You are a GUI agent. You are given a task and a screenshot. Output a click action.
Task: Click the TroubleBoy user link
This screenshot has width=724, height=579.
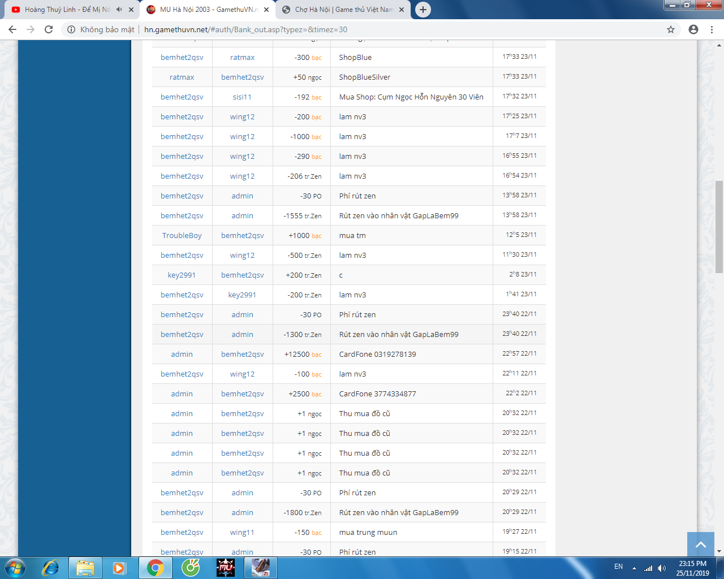coord(182,236)
